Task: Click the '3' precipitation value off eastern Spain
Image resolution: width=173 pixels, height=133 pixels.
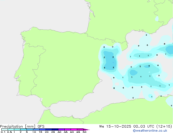Action: tap(113, 68)
